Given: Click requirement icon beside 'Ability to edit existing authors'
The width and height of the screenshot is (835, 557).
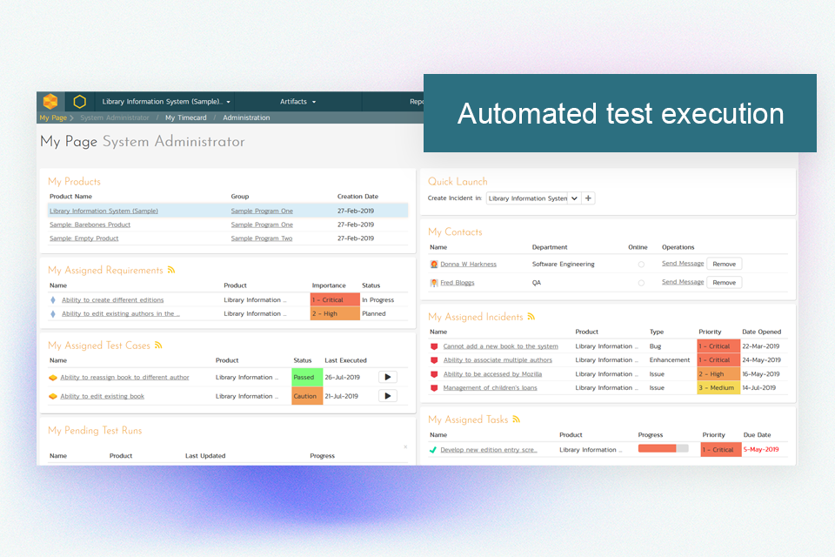Looking at the screenshot, I should tap(53, 314).
